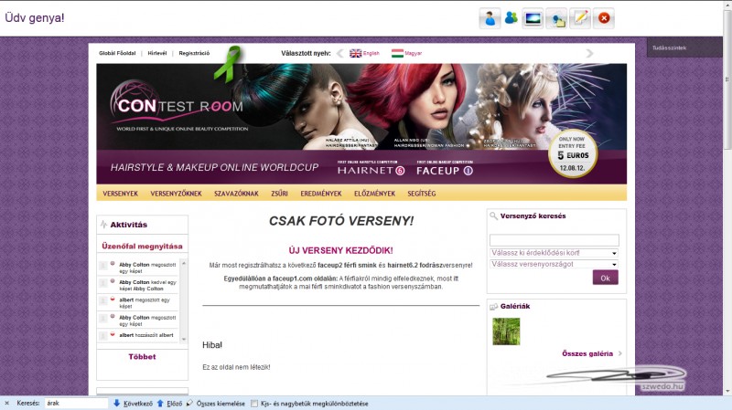Click the red X logout icon
This screenshot has width=732, height=410.
tap(604, 18)
